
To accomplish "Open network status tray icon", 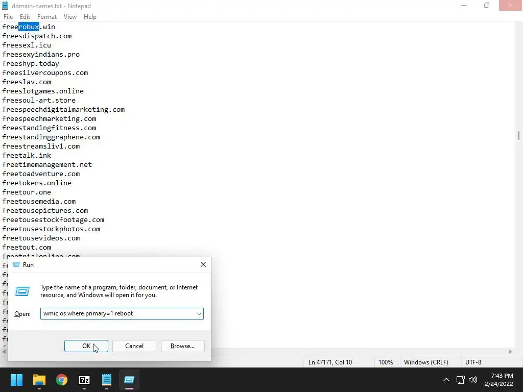I will pos(461,380).
